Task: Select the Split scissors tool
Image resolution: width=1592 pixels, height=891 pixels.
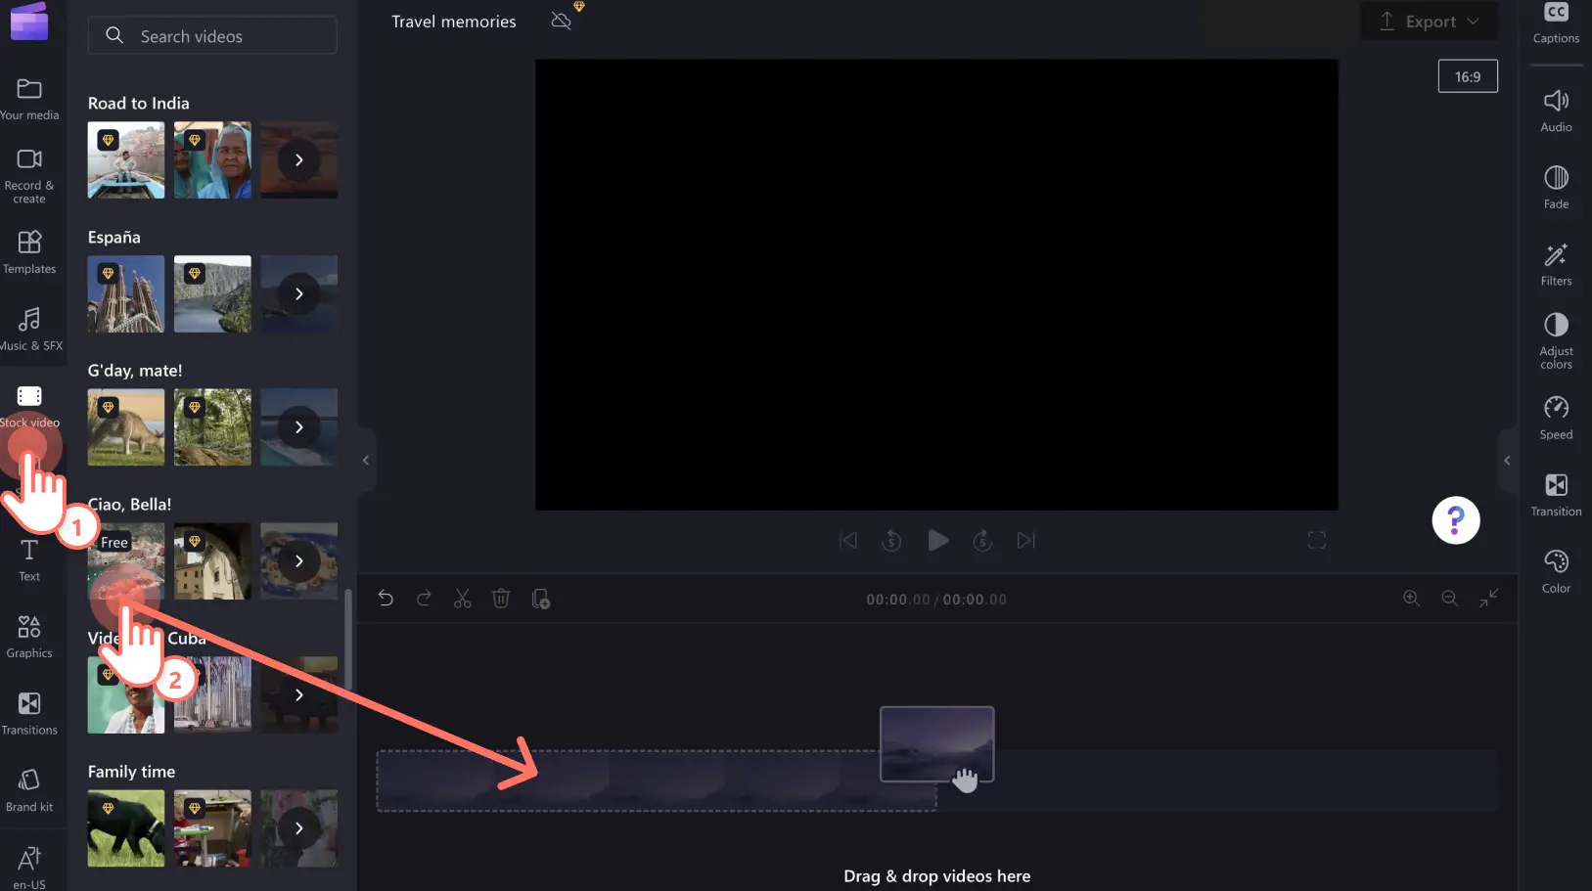Action: [x=463, y=598]
